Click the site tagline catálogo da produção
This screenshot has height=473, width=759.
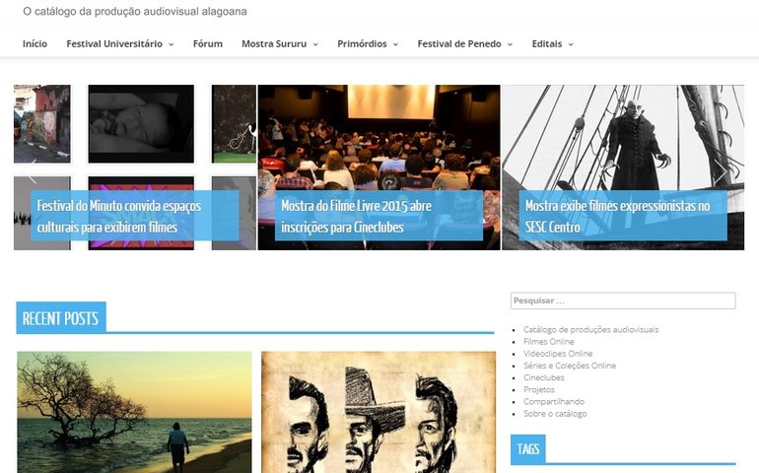click(x=135, y=11)
